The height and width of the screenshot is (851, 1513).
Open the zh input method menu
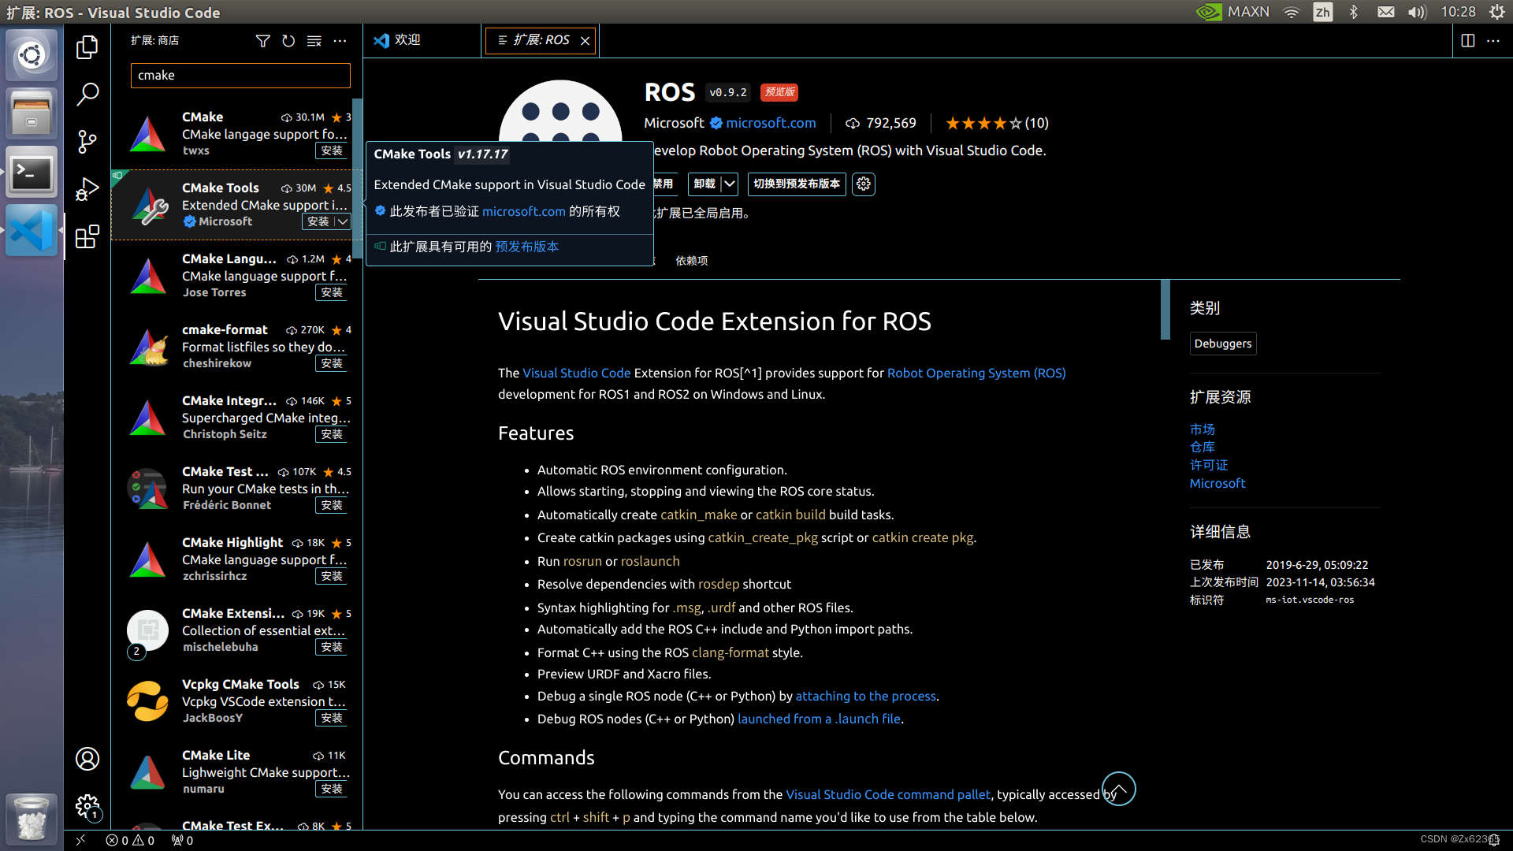[x=1322, y=12]
